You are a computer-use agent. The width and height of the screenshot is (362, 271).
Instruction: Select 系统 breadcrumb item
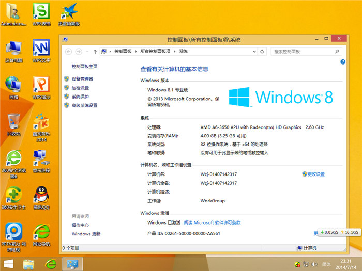coord(183,52)
